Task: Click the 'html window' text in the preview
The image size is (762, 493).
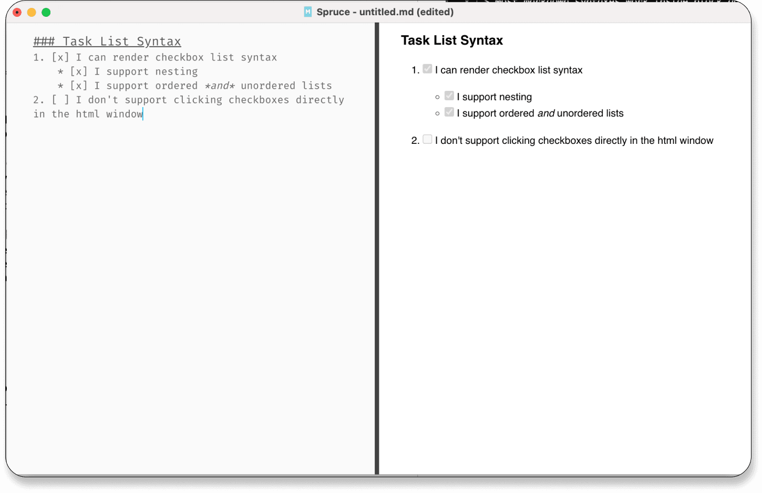Action: pyautogui.click(x=685, y=140)
